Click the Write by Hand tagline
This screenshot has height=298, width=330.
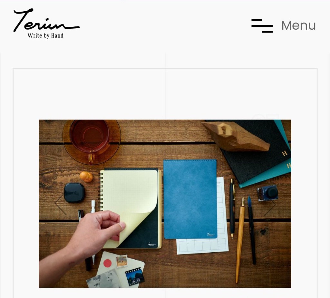point(45,35)
